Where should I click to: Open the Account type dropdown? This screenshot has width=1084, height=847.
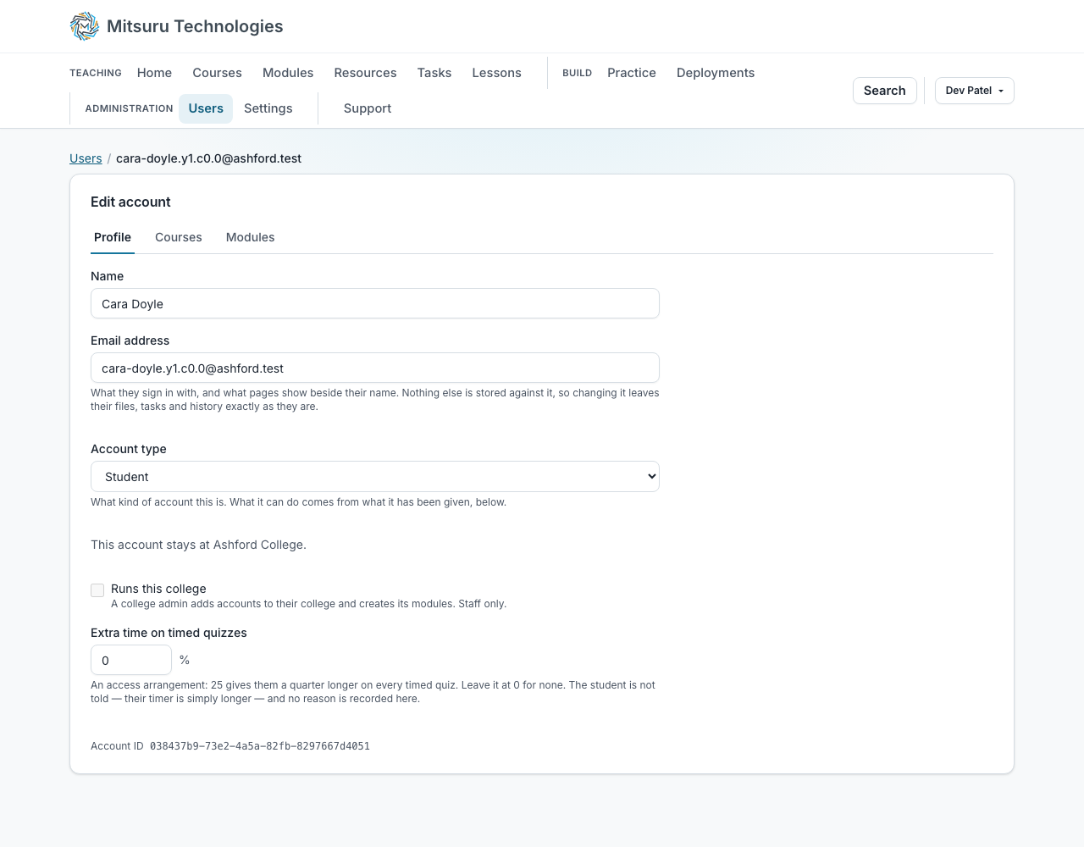coord(375,477)
